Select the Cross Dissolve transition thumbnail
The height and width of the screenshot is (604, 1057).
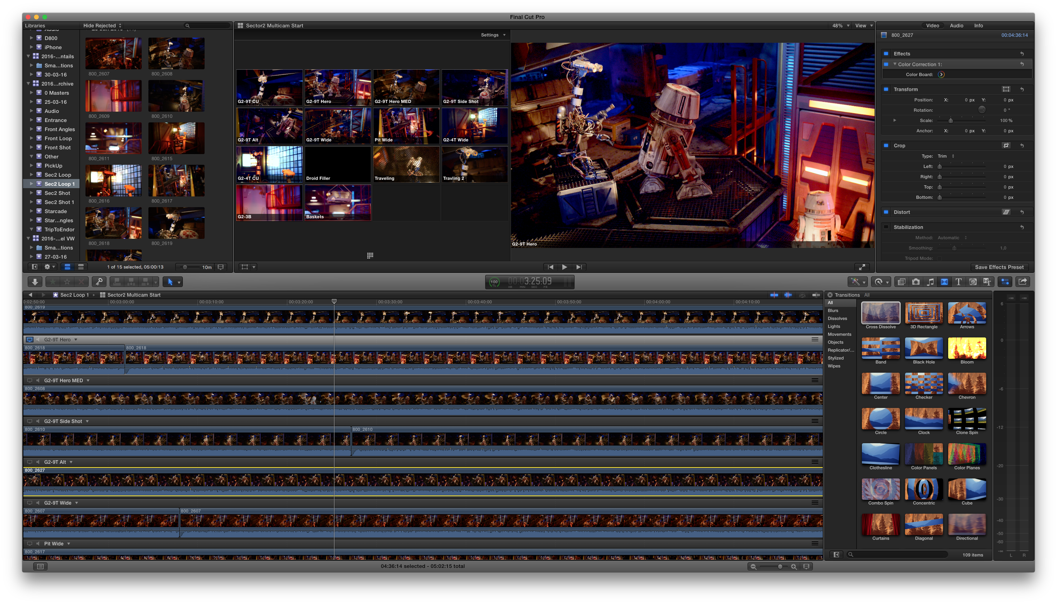point(881,313)
